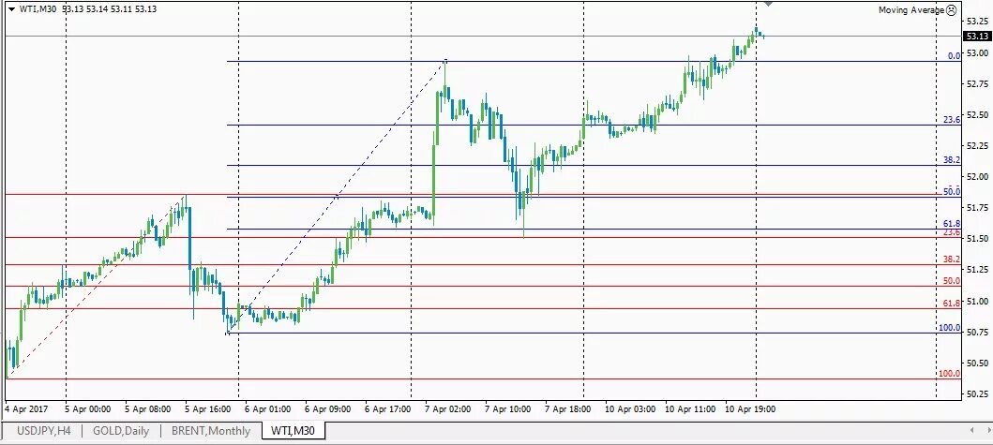This screenshot has height=445, width=993.
Task: Select the blue Fibonacci 38.2 level label
Action: pos(952,160)
